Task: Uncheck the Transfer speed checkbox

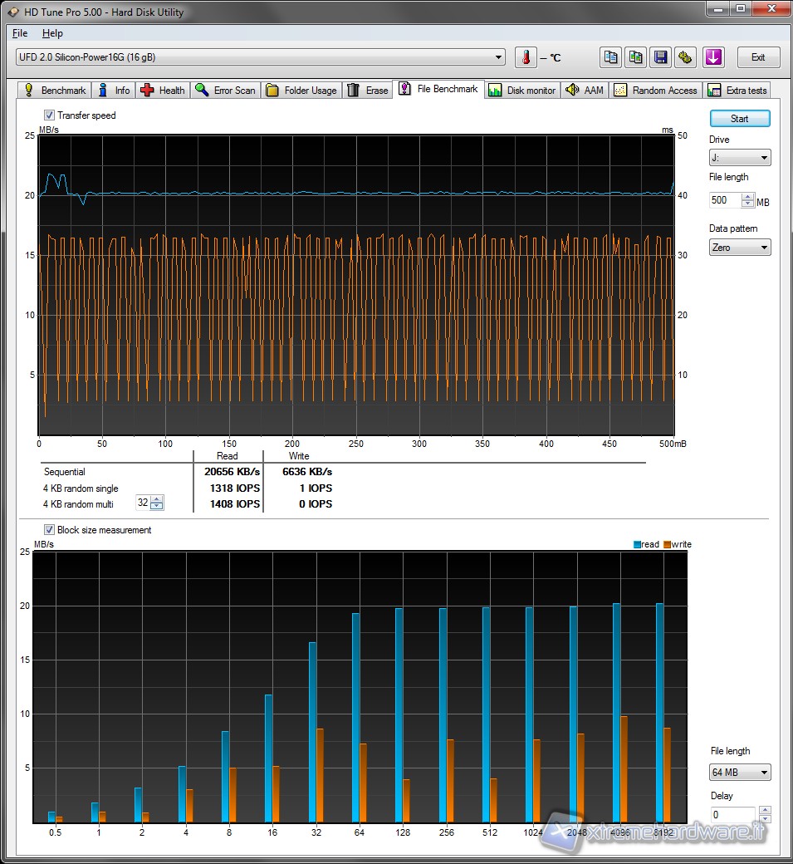Action: point(49,115)
